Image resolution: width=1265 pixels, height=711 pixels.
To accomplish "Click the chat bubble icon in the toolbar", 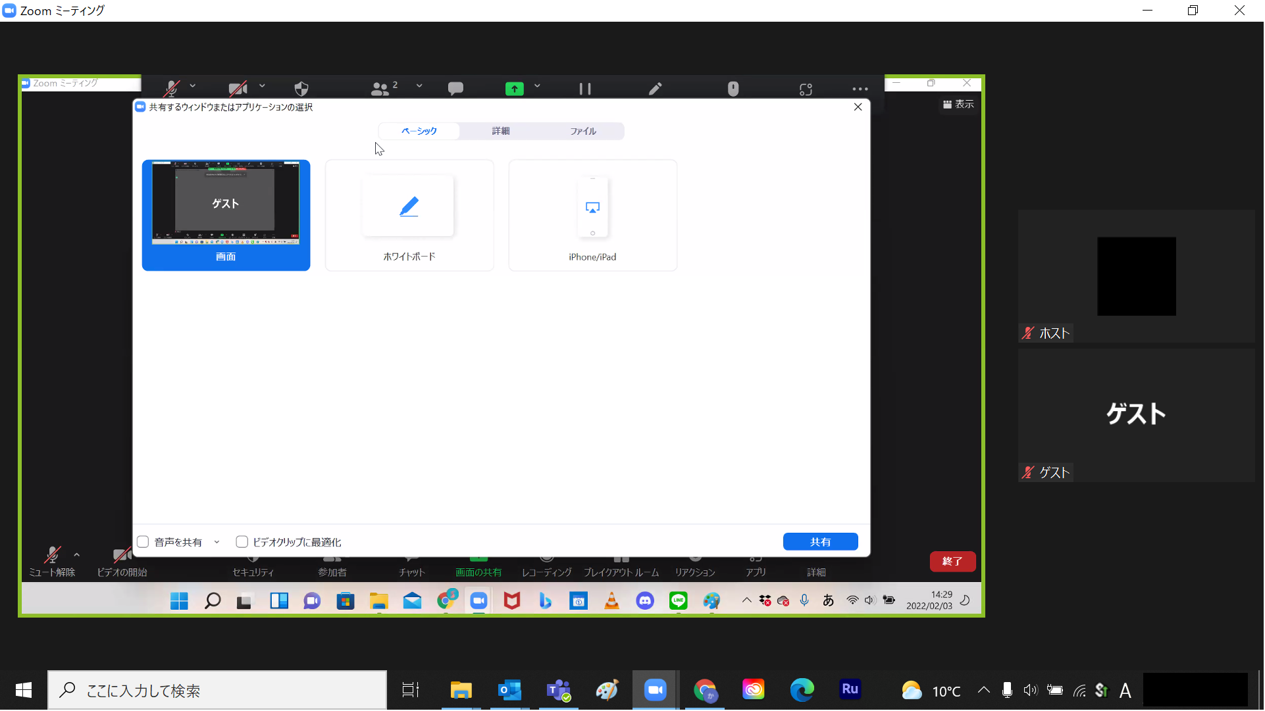I will (x=455, y=88).
